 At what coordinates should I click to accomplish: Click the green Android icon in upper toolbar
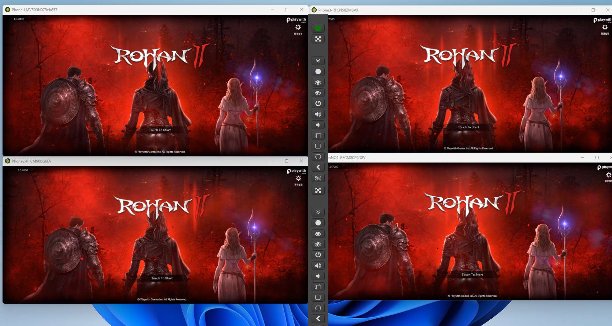(x=318, y=28)
